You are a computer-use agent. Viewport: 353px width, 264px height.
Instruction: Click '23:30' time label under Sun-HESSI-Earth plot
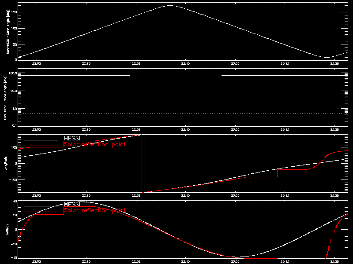point(334,63)
